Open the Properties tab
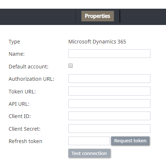Image resolution: width=166 pixels, height=168 pixels. 98,16
